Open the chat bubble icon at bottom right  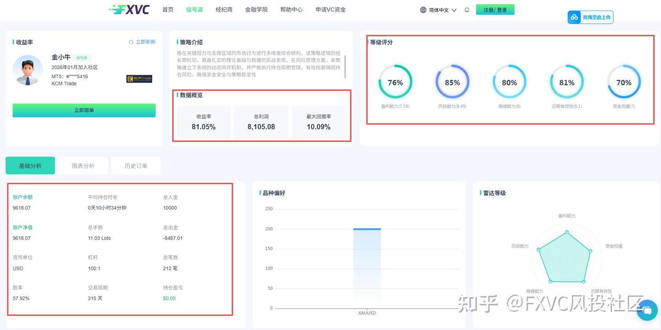[647, 310]
